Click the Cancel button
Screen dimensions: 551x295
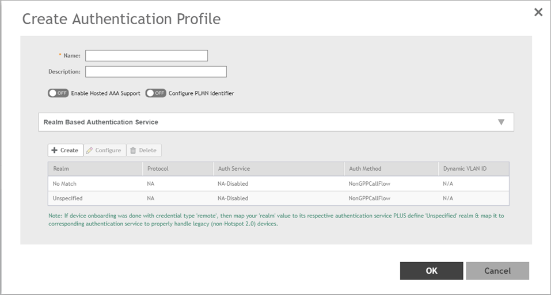497,271
